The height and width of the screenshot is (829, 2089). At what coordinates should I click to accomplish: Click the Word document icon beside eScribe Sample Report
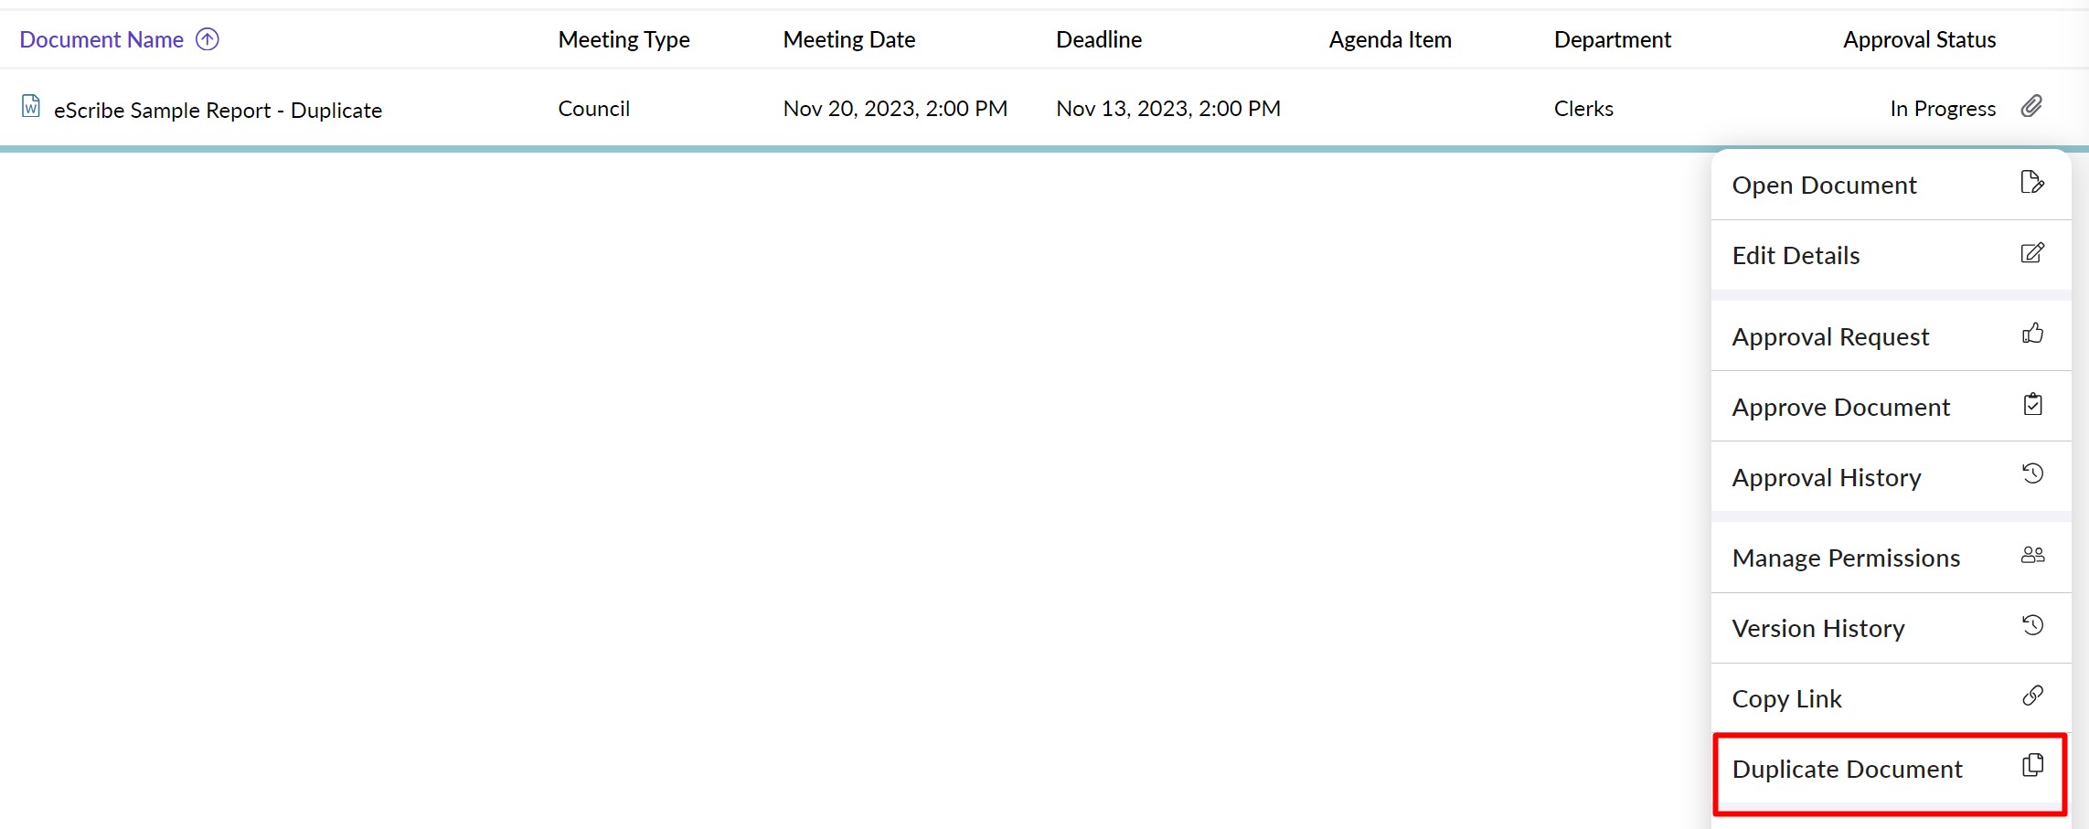[31, 107]
